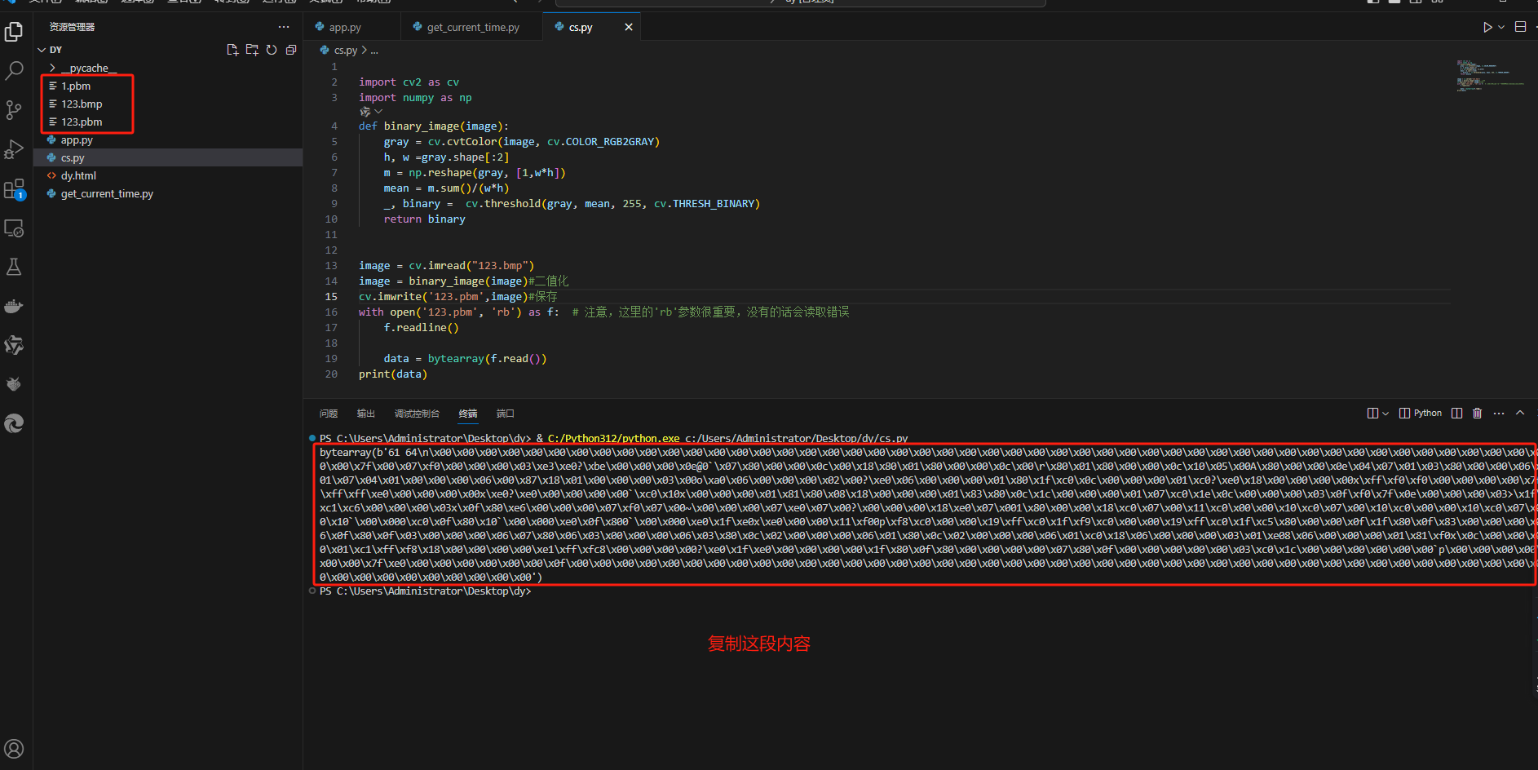Open the Extensions view
Viewport: 1538px width, 770px height.
[x=14, y=189]
